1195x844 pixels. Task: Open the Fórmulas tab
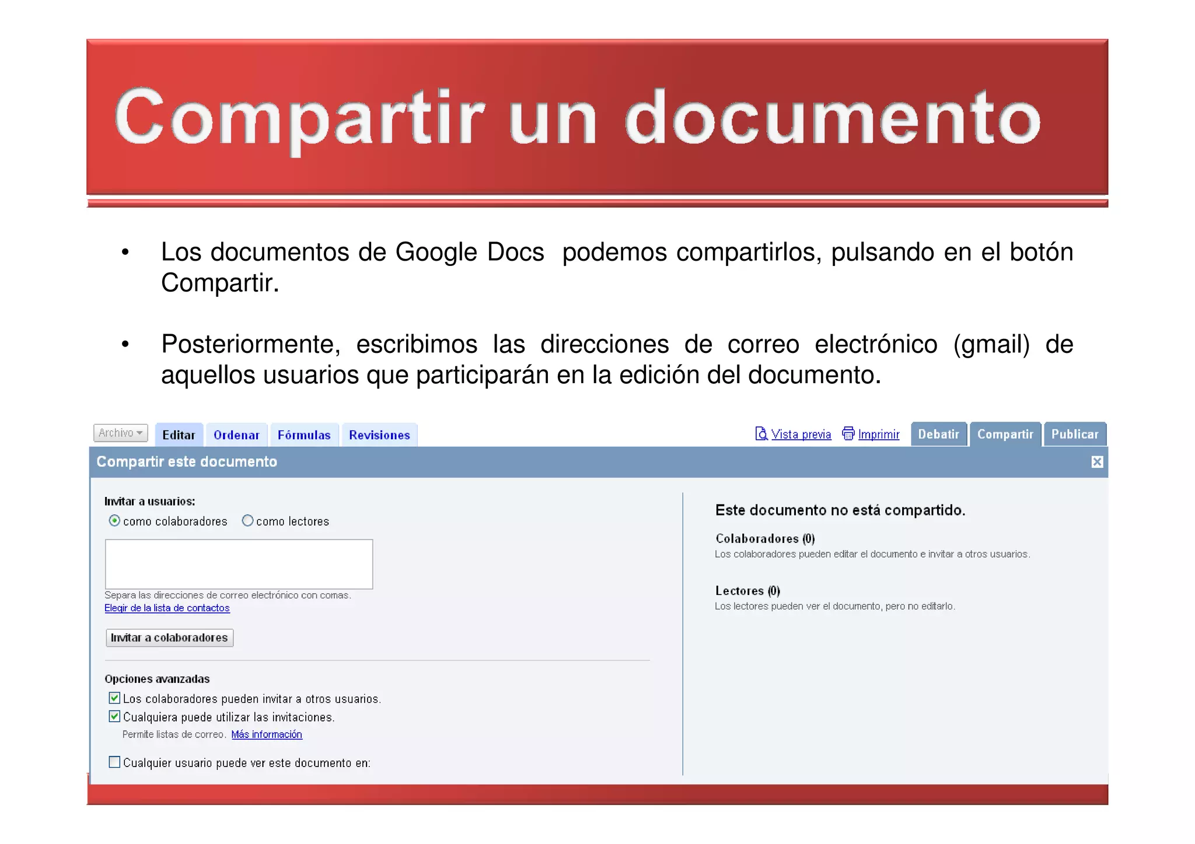[304, 435]
